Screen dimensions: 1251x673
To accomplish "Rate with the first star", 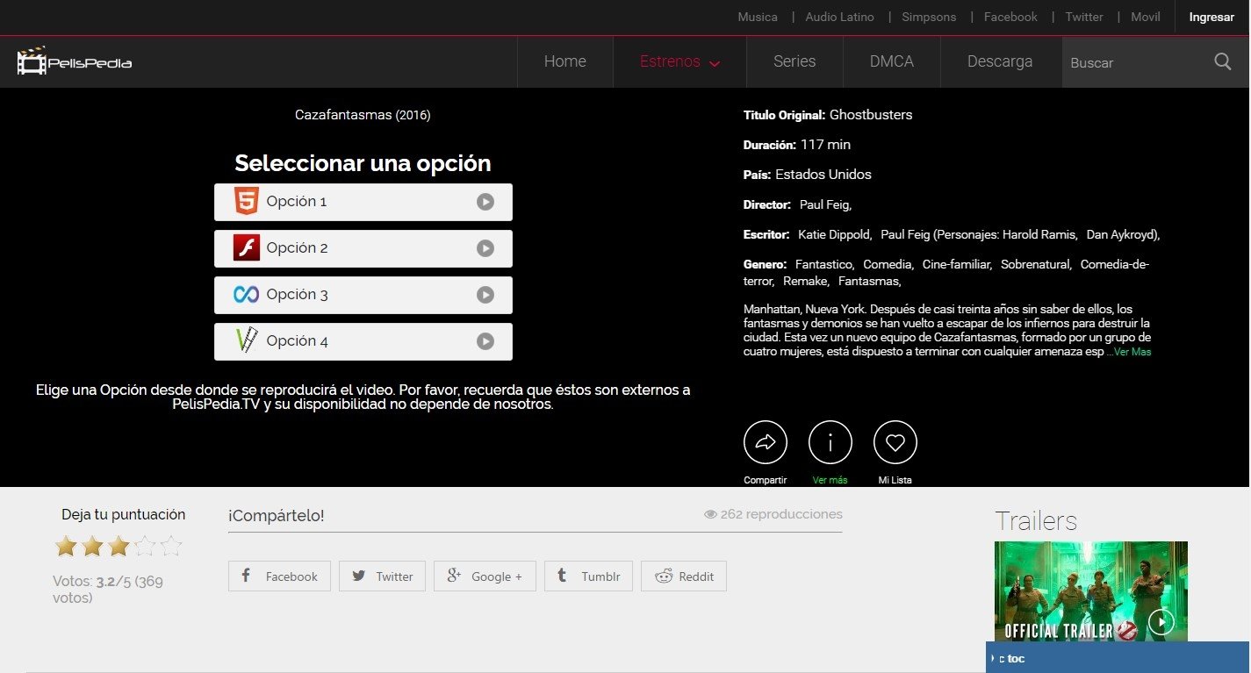I will (x=66, y=547).
